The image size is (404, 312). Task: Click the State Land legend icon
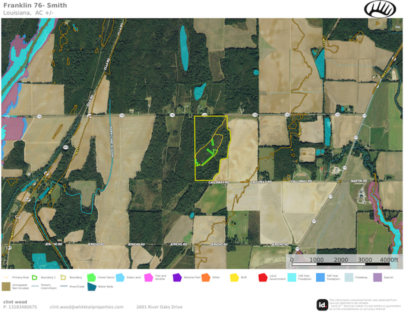(120, 276)
